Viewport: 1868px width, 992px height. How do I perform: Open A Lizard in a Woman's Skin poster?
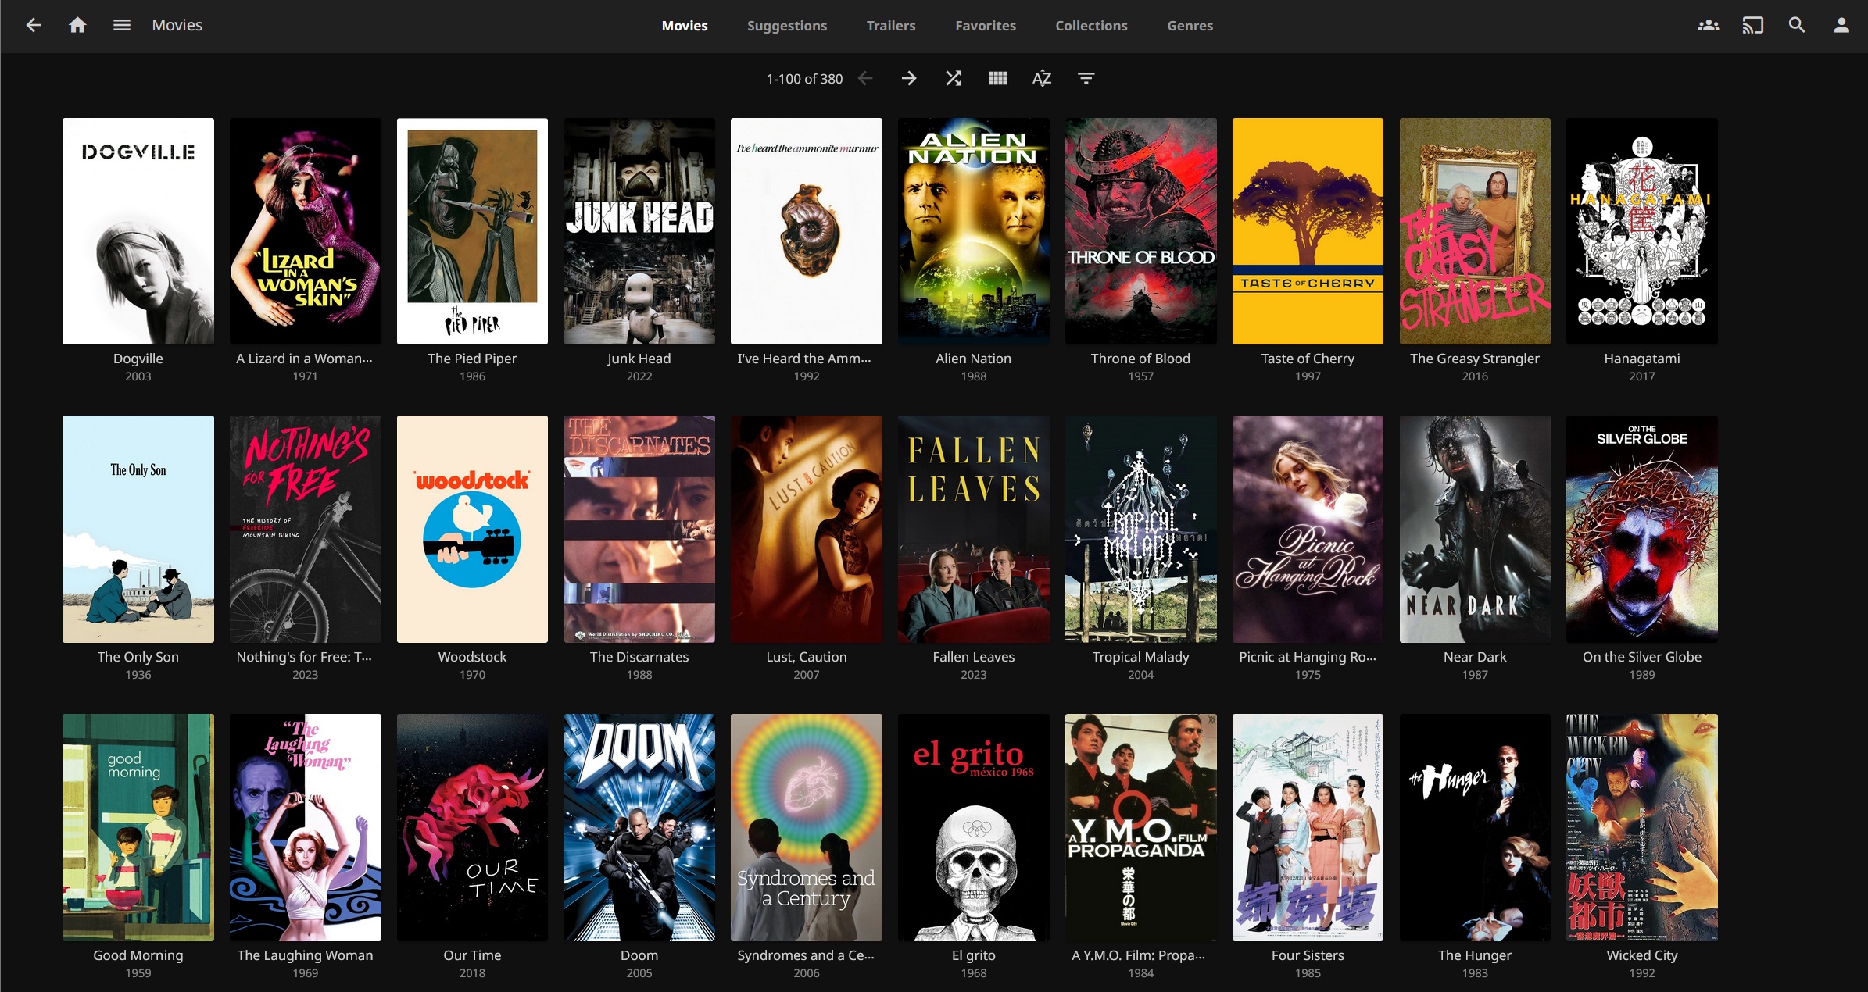[x=306, y=231]
